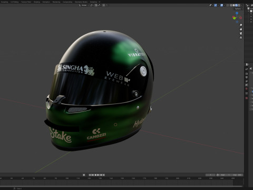
Task: Switch to the Sculpting workspace tab
Action: [x=4, y=2]
